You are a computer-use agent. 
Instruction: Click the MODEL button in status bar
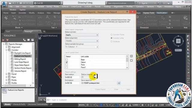tap(82, 105)
